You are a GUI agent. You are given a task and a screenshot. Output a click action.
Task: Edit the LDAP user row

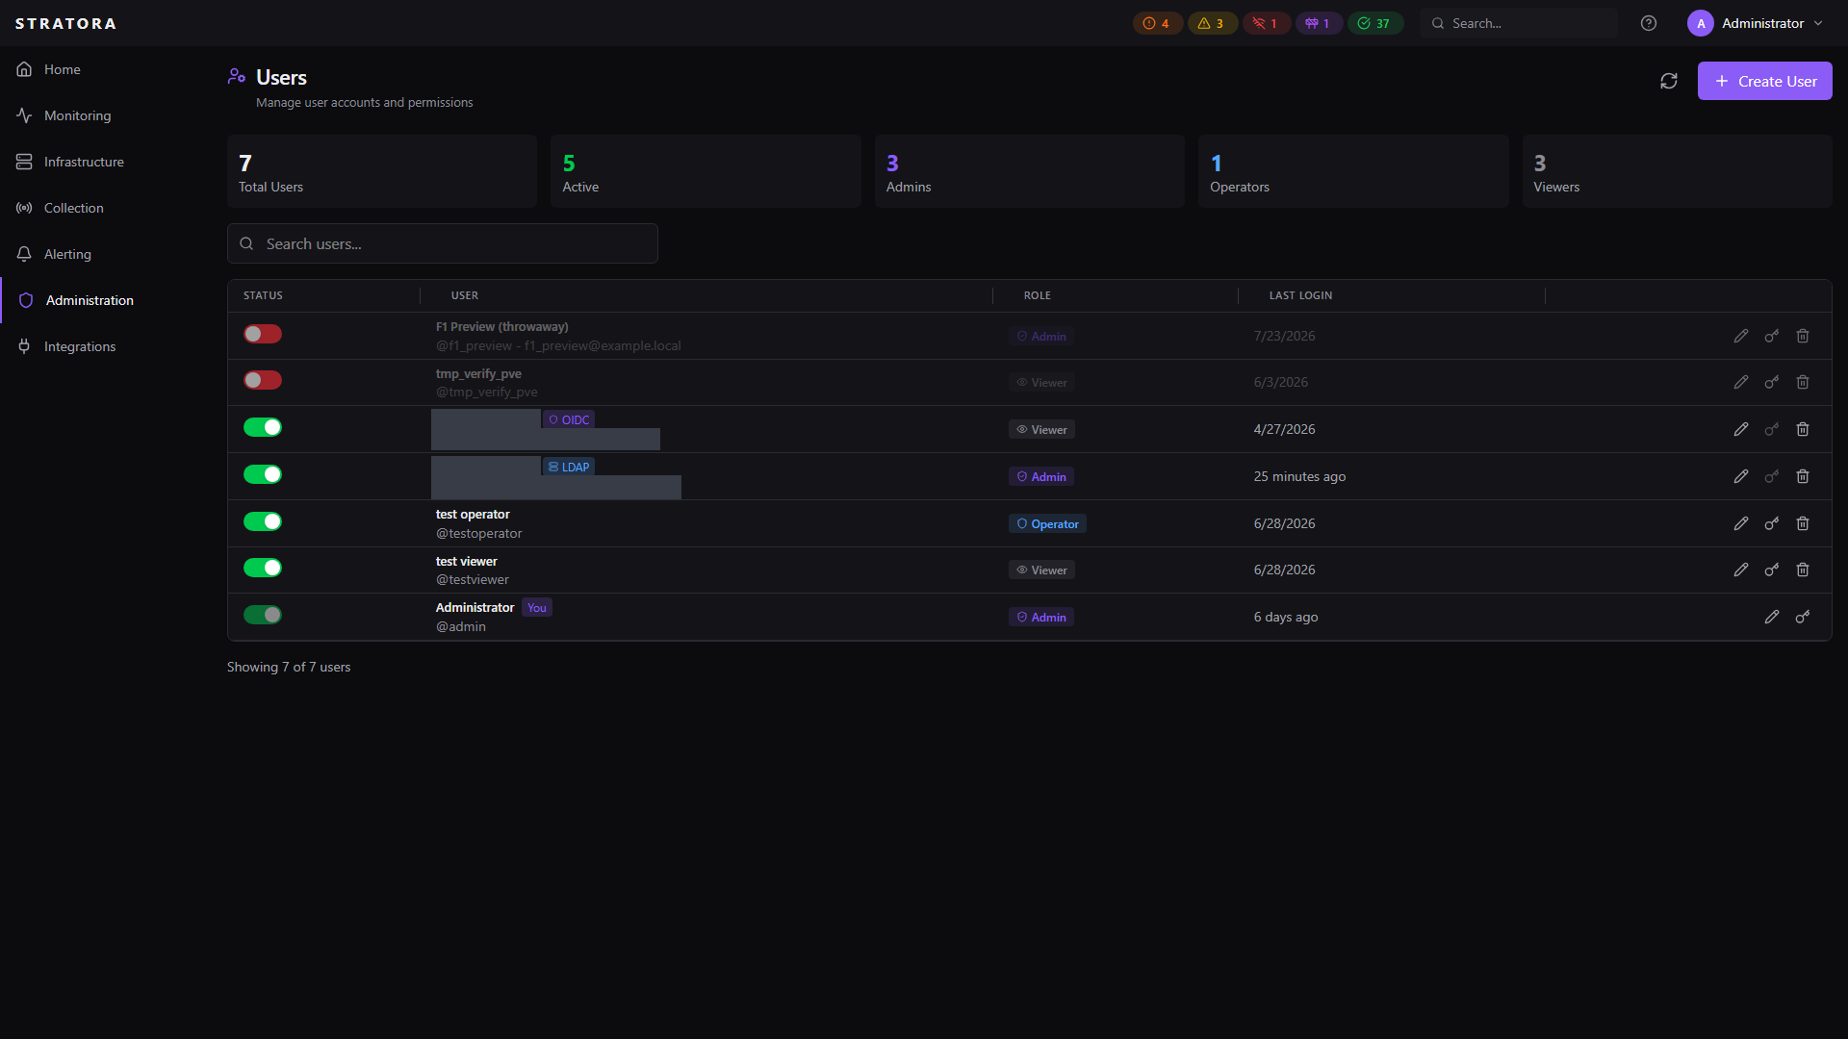click(1741, 476)
